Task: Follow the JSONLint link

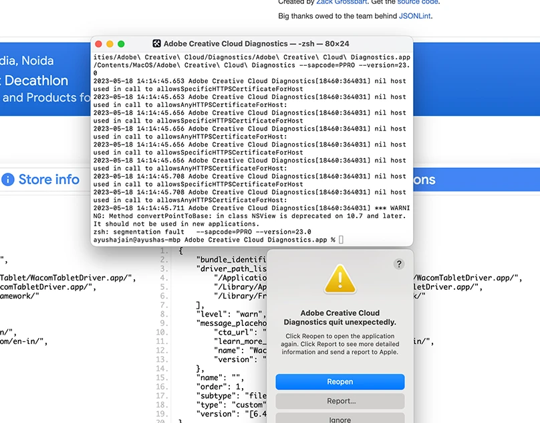Action: click(414, 15)
